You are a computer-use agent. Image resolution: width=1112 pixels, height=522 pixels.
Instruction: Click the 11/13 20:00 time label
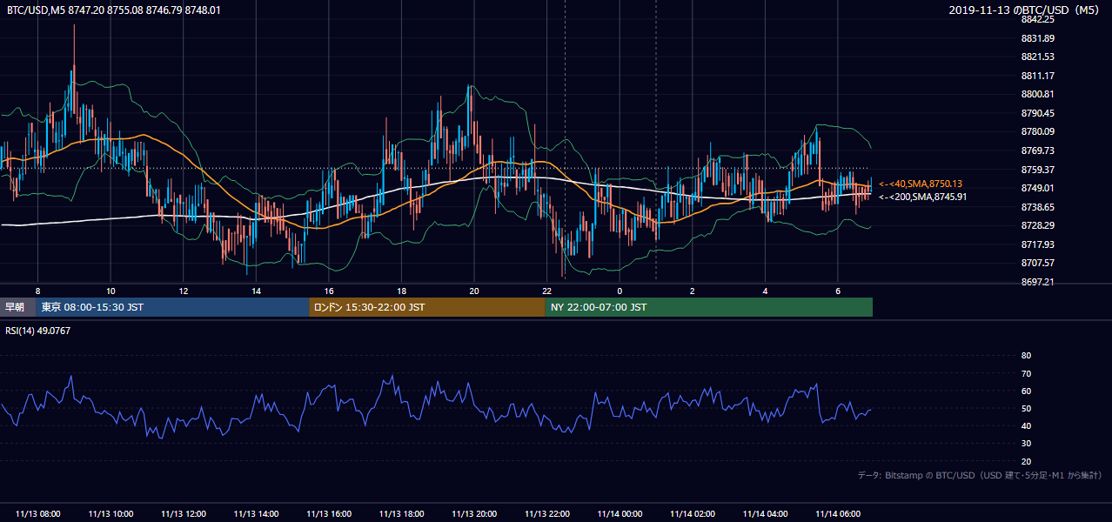tap(474, 514)
